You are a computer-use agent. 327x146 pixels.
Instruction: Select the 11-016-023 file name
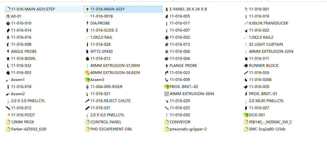(180, 72)
